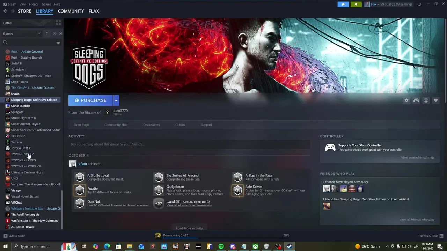The height and width of the screenshot is (251, 447).
Task: Switch to Big Picture mode icon
Action: click(x=419, y=4)
